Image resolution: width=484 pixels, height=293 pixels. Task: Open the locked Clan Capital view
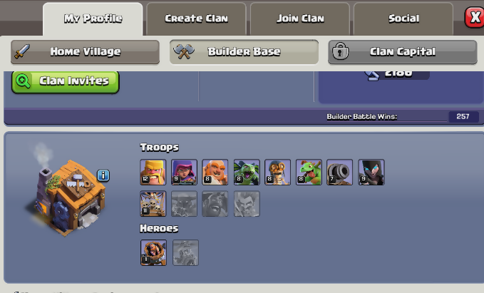click(403, 51)
